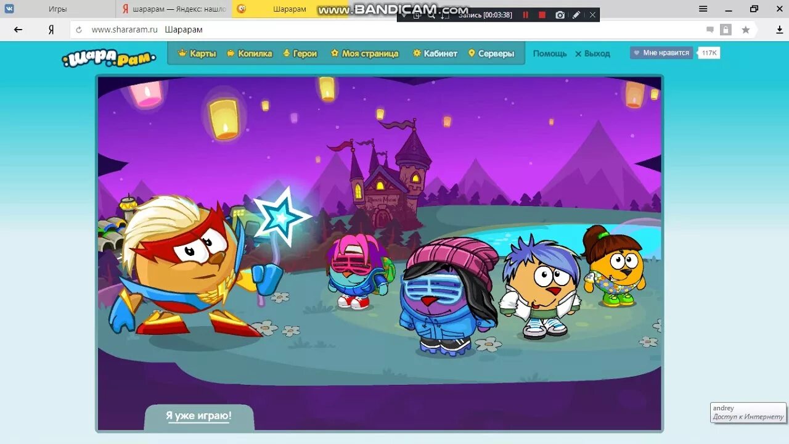Open the downloads arrow icon
Screen dimensions: 789x444
(780, 30)
